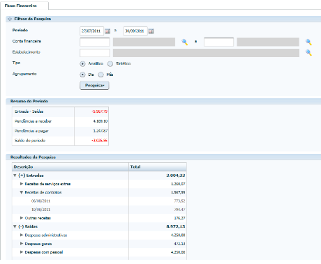Click first Conta financeira code field

pyautogui.click(x=95, y=42)
